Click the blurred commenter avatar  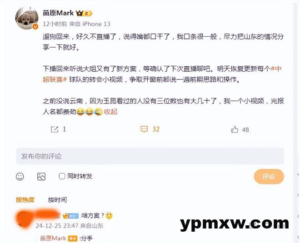point(23,219)
